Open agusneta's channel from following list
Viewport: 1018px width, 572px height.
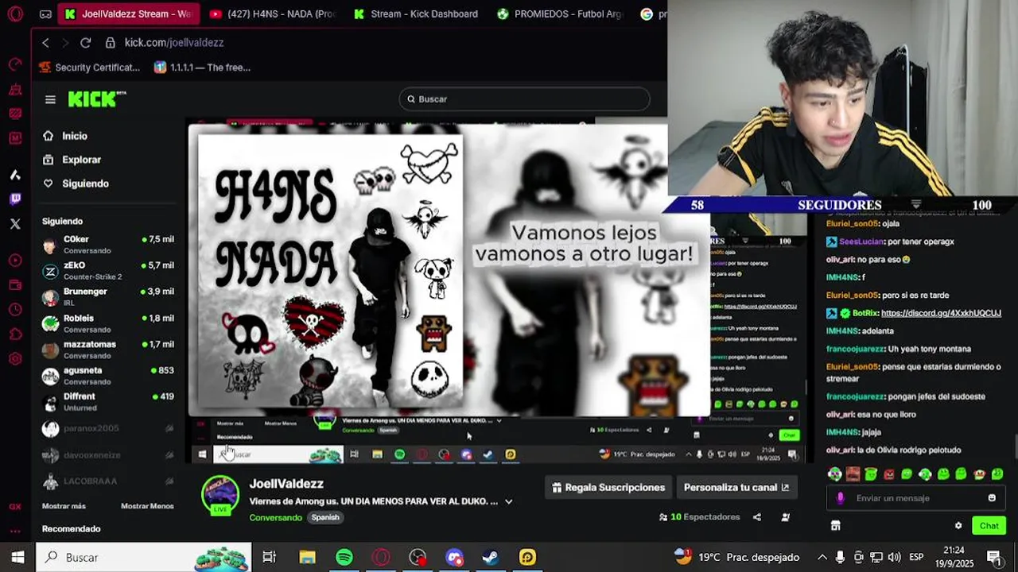(x=108, y=376)
